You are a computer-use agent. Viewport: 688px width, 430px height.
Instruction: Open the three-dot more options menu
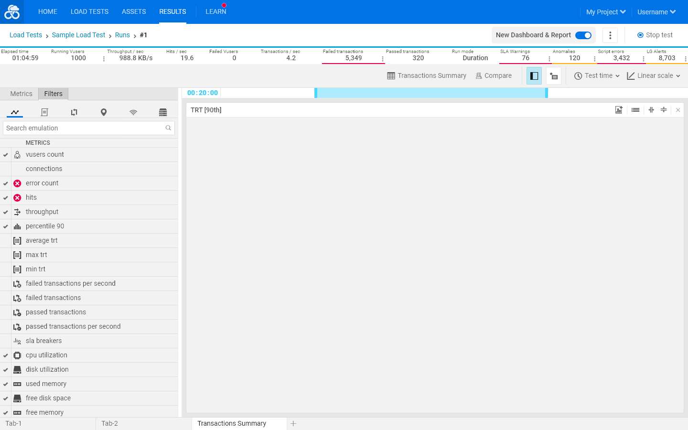pyautogui.click(x=610, y=35)
